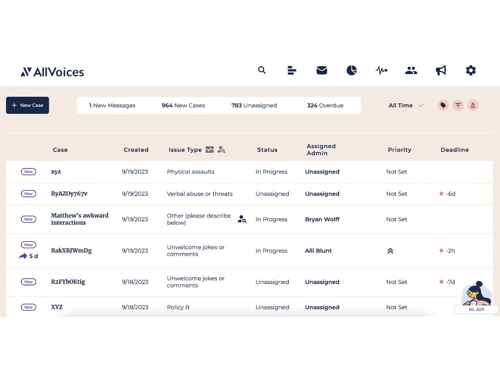Open the megaphone announcements icon
The height and width of the screenshot is (375, 500).
pos(441,70)
